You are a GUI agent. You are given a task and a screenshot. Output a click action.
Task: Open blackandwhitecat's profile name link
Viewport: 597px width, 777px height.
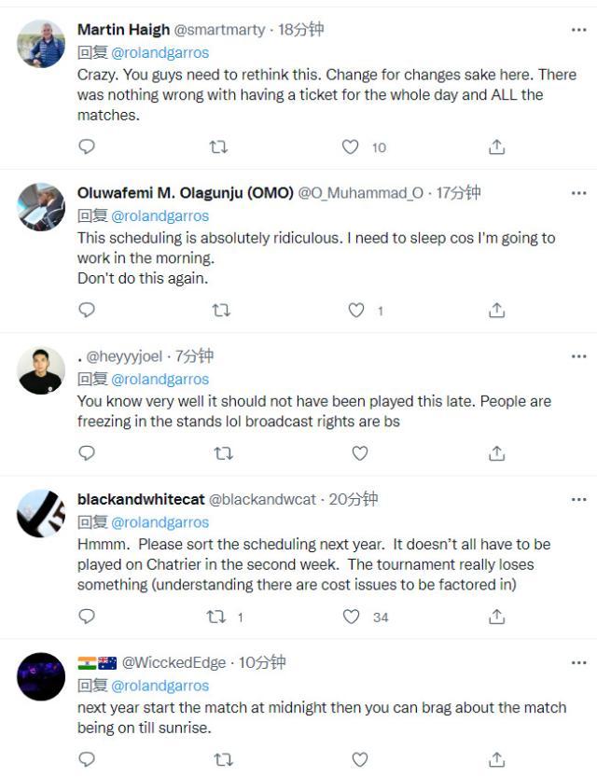[141, 500]
